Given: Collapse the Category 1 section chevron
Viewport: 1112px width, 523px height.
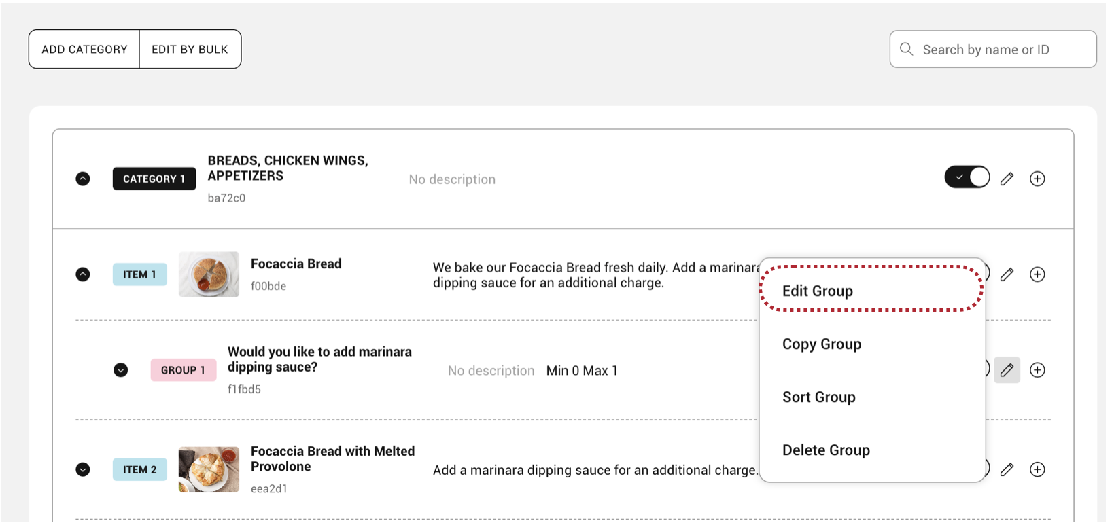Looking at the screenshot, I should tap(83, 179).
